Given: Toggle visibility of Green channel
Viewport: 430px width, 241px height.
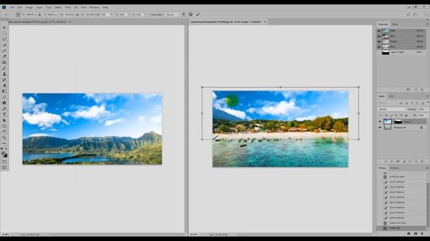Looking at the screenshot, I should pyautogui.click(x=379, y=42).
